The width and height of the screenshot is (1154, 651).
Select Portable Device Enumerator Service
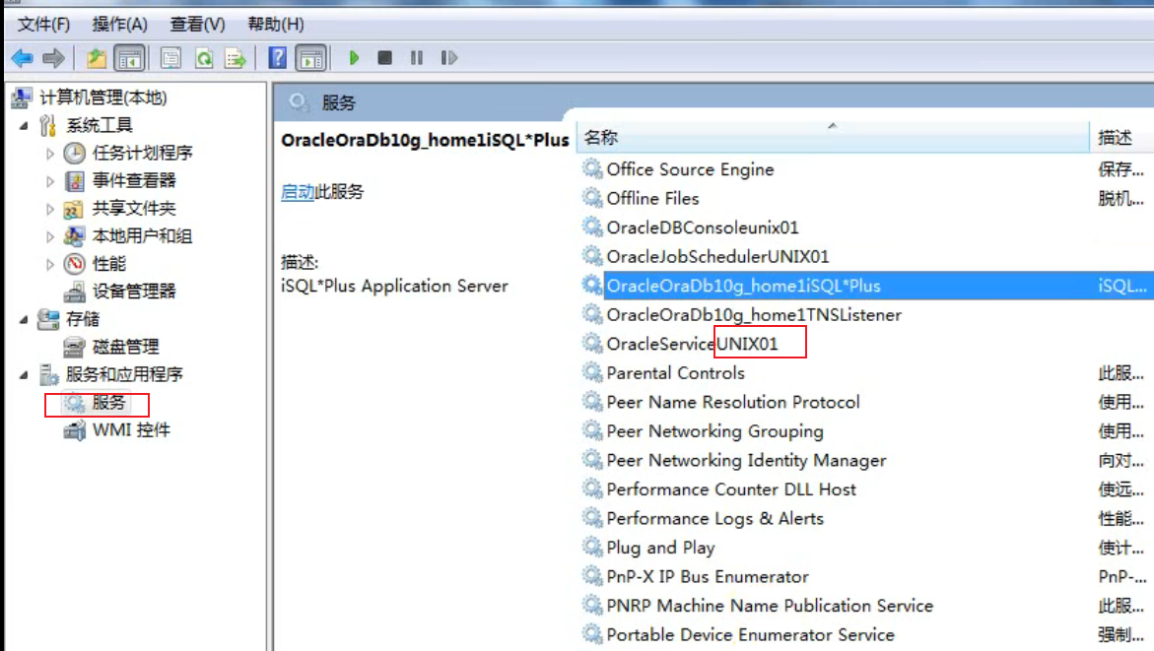(x=751, y=635)
